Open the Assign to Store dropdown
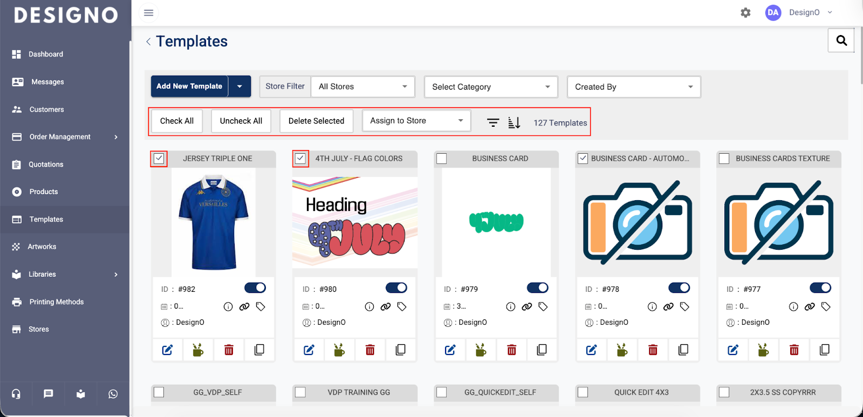This screenshot has height=417, width=863. 416,121
